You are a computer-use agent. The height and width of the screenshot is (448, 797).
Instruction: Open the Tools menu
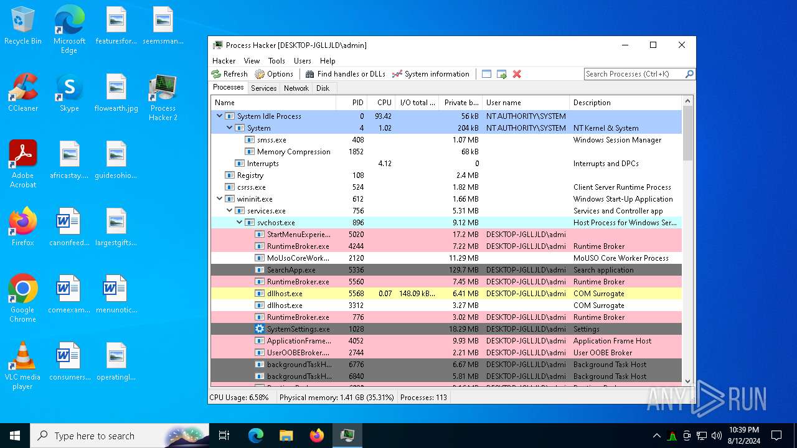pyautogui.click(x=276, y=61)
